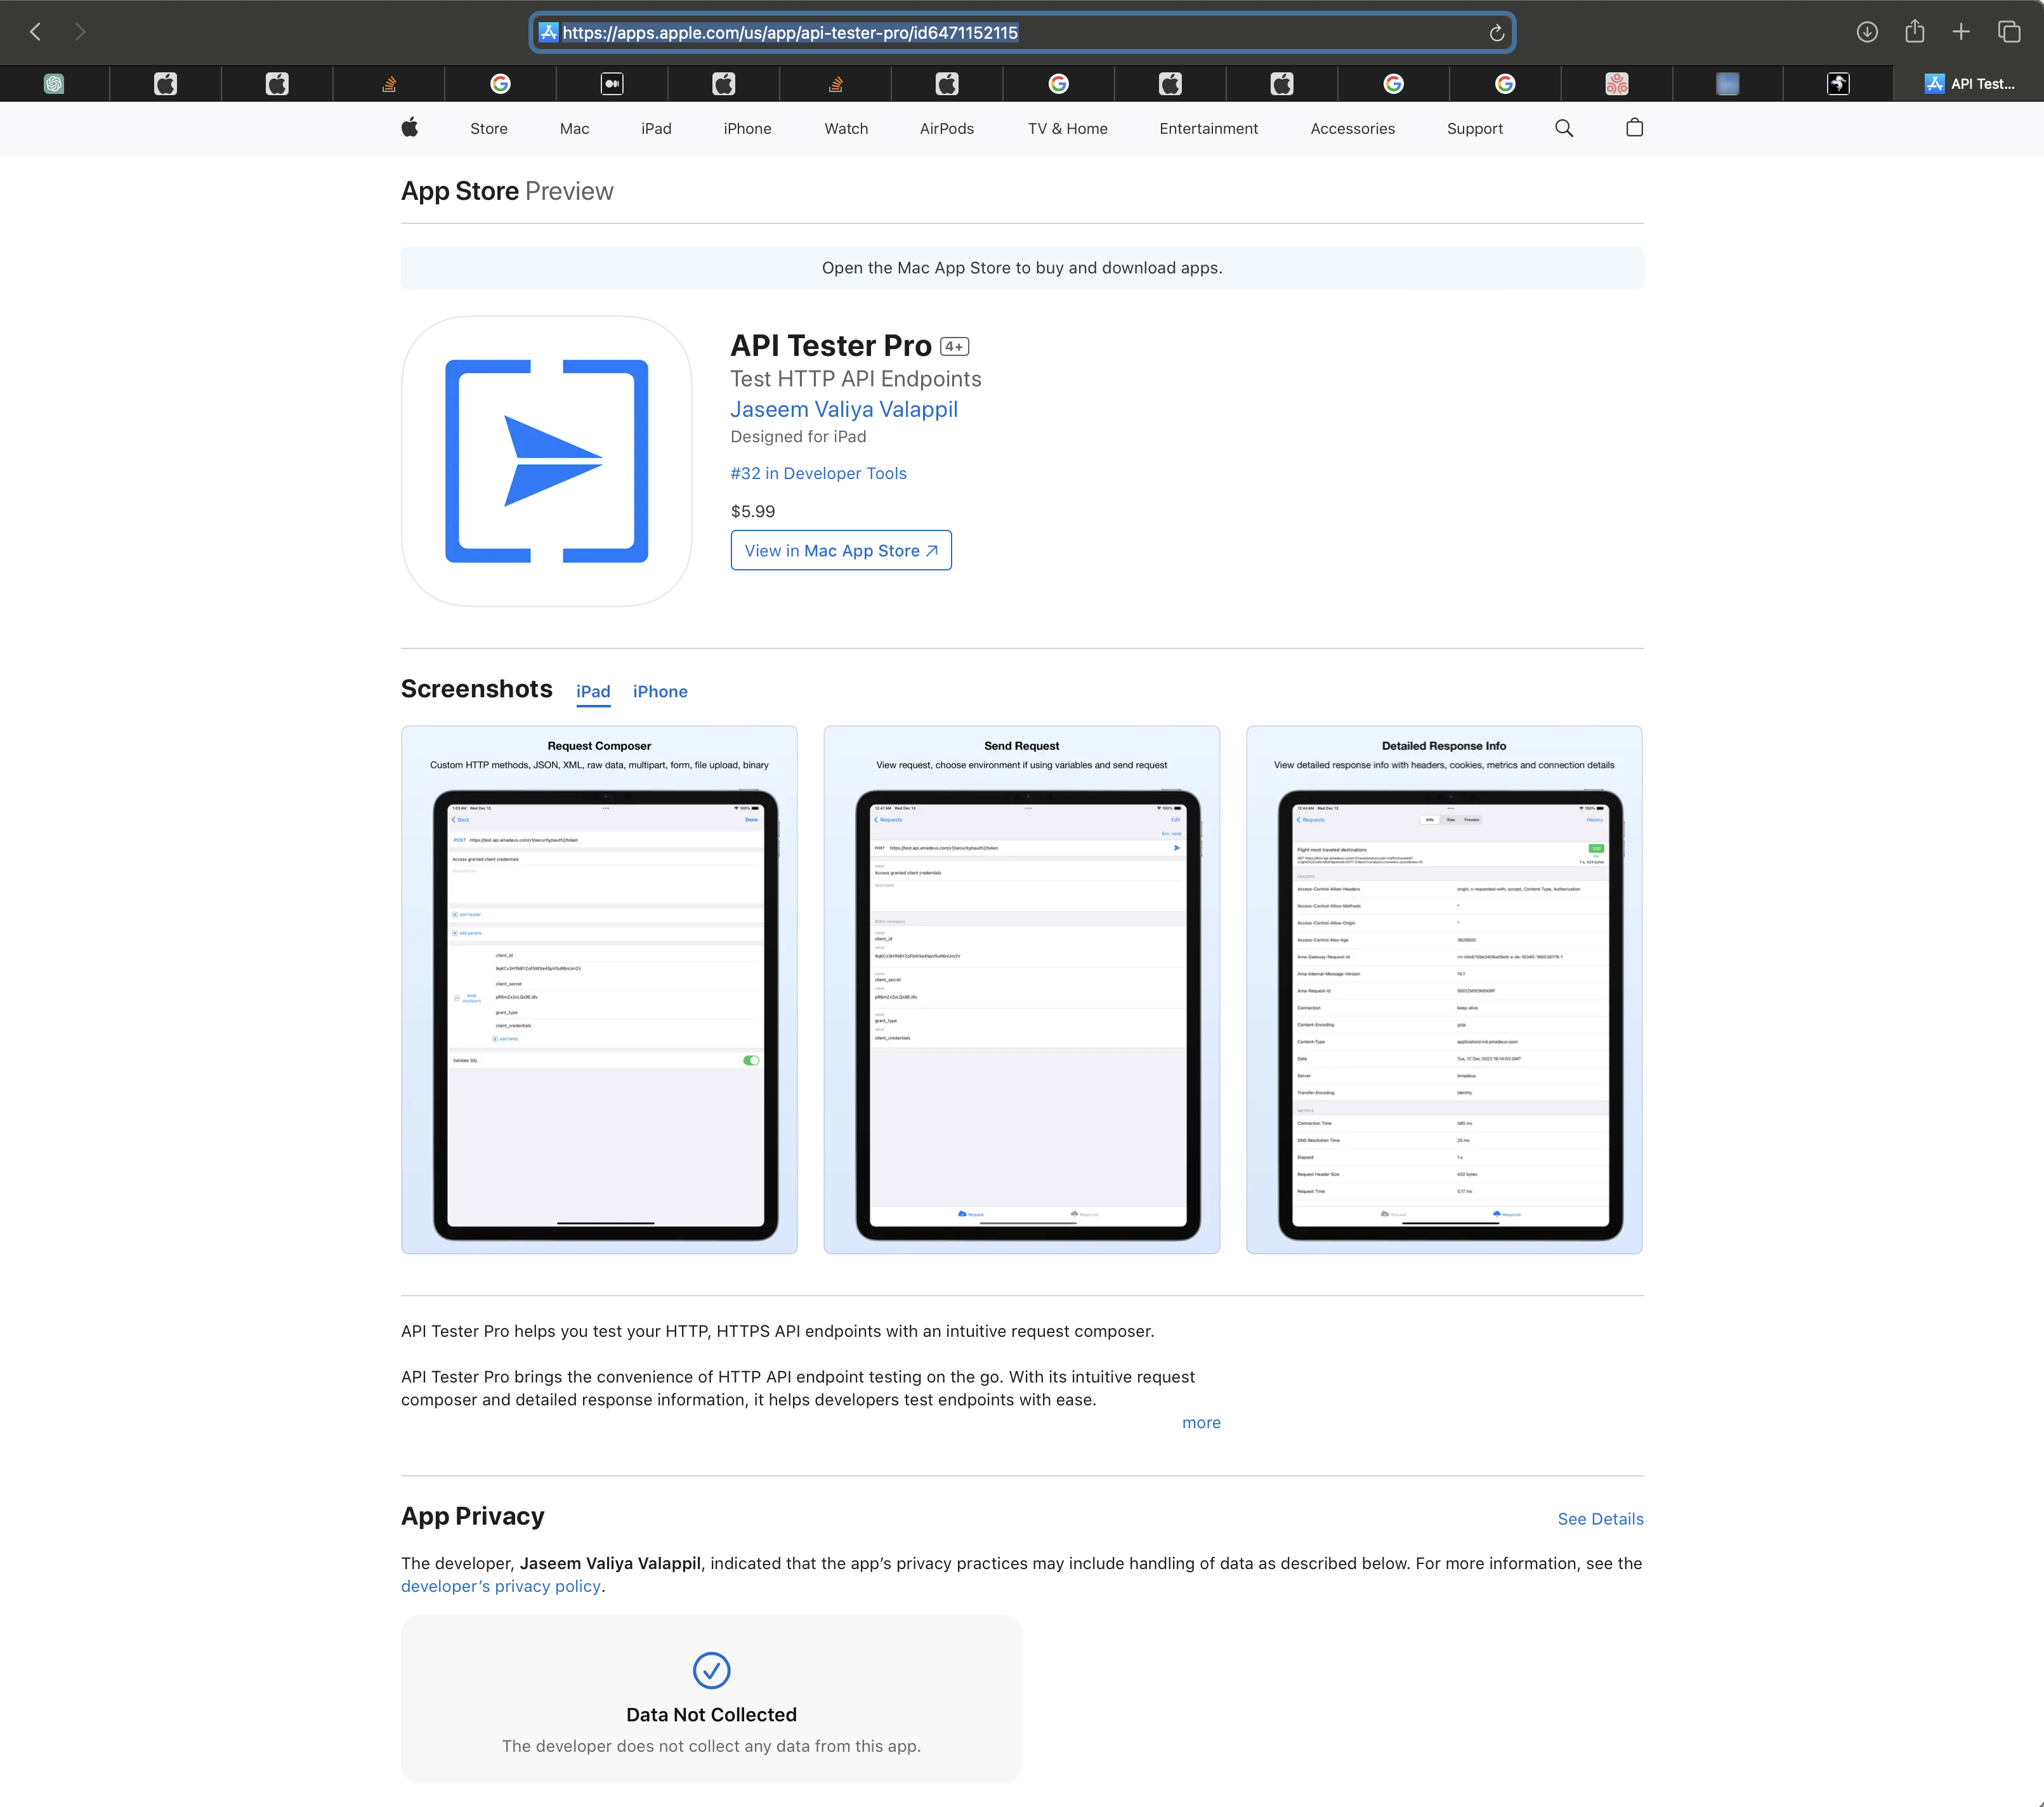Click the Data Not Collected checkmark icon
This screenshot has height=1807, width=2044.
(x=711, y=1670)
